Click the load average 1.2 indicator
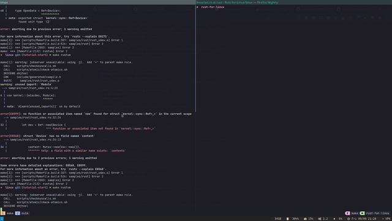Screen dimensions: 392x221 click(x=323, y=219)
